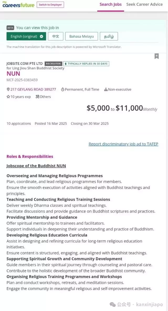
Task: Open Report discriminatory job ad to TAFEP link
Action: click(123, 144)
